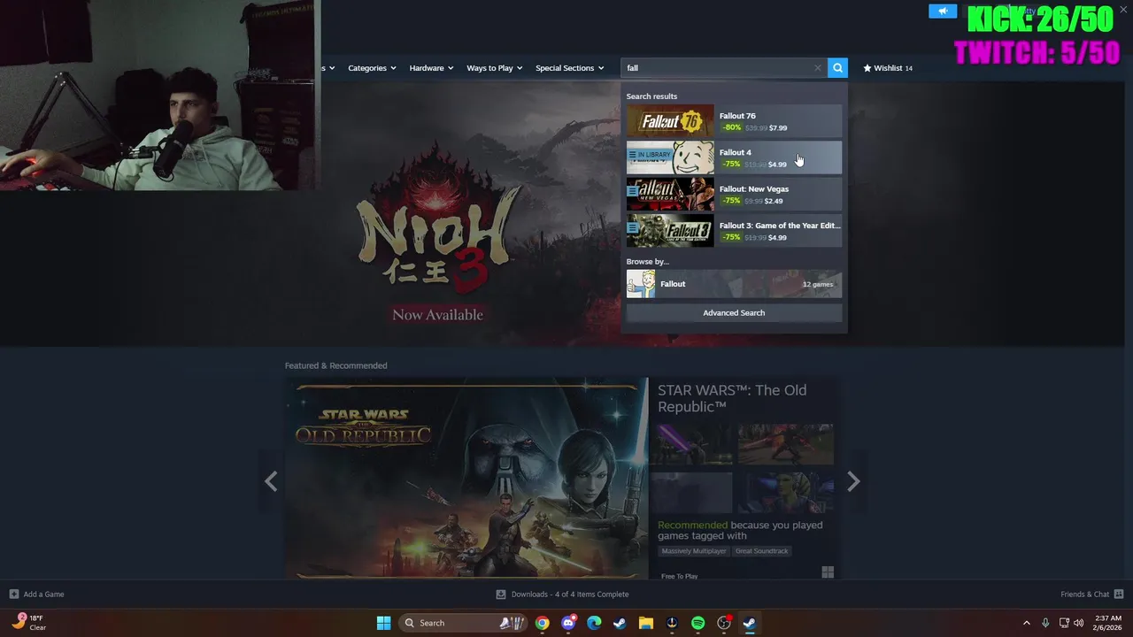Clear the search text with the X icon
The height and width of the screenshot is (637, 1133).
[818, 68]
